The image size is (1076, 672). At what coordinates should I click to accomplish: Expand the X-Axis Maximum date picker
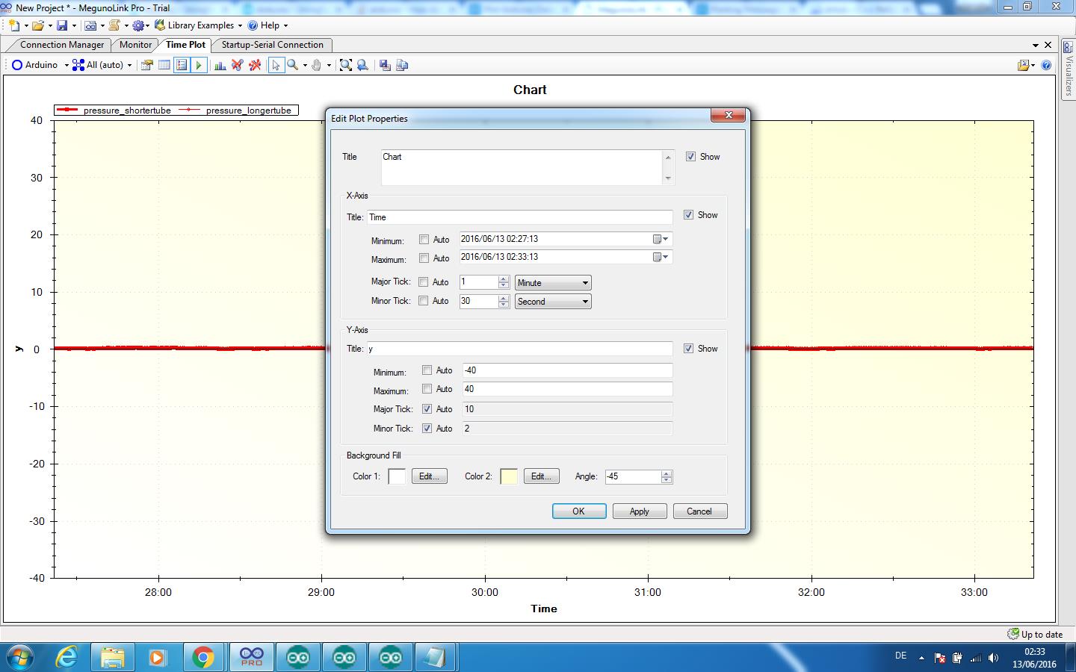tap(661, 257)
